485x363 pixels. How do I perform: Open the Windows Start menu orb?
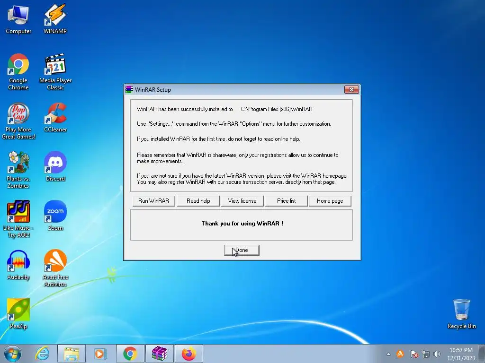[13, 354]
